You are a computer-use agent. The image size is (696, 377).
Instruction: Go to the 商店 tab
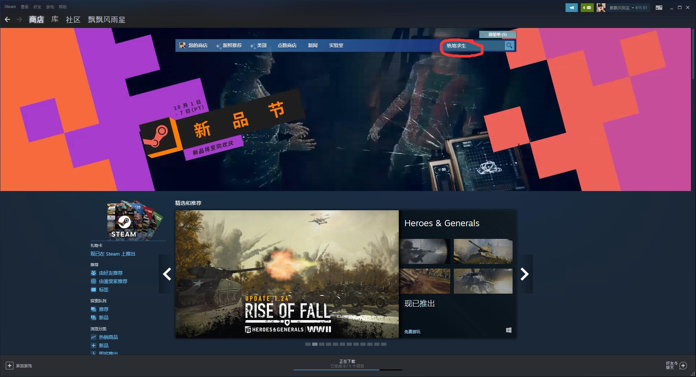pos(36,20)
